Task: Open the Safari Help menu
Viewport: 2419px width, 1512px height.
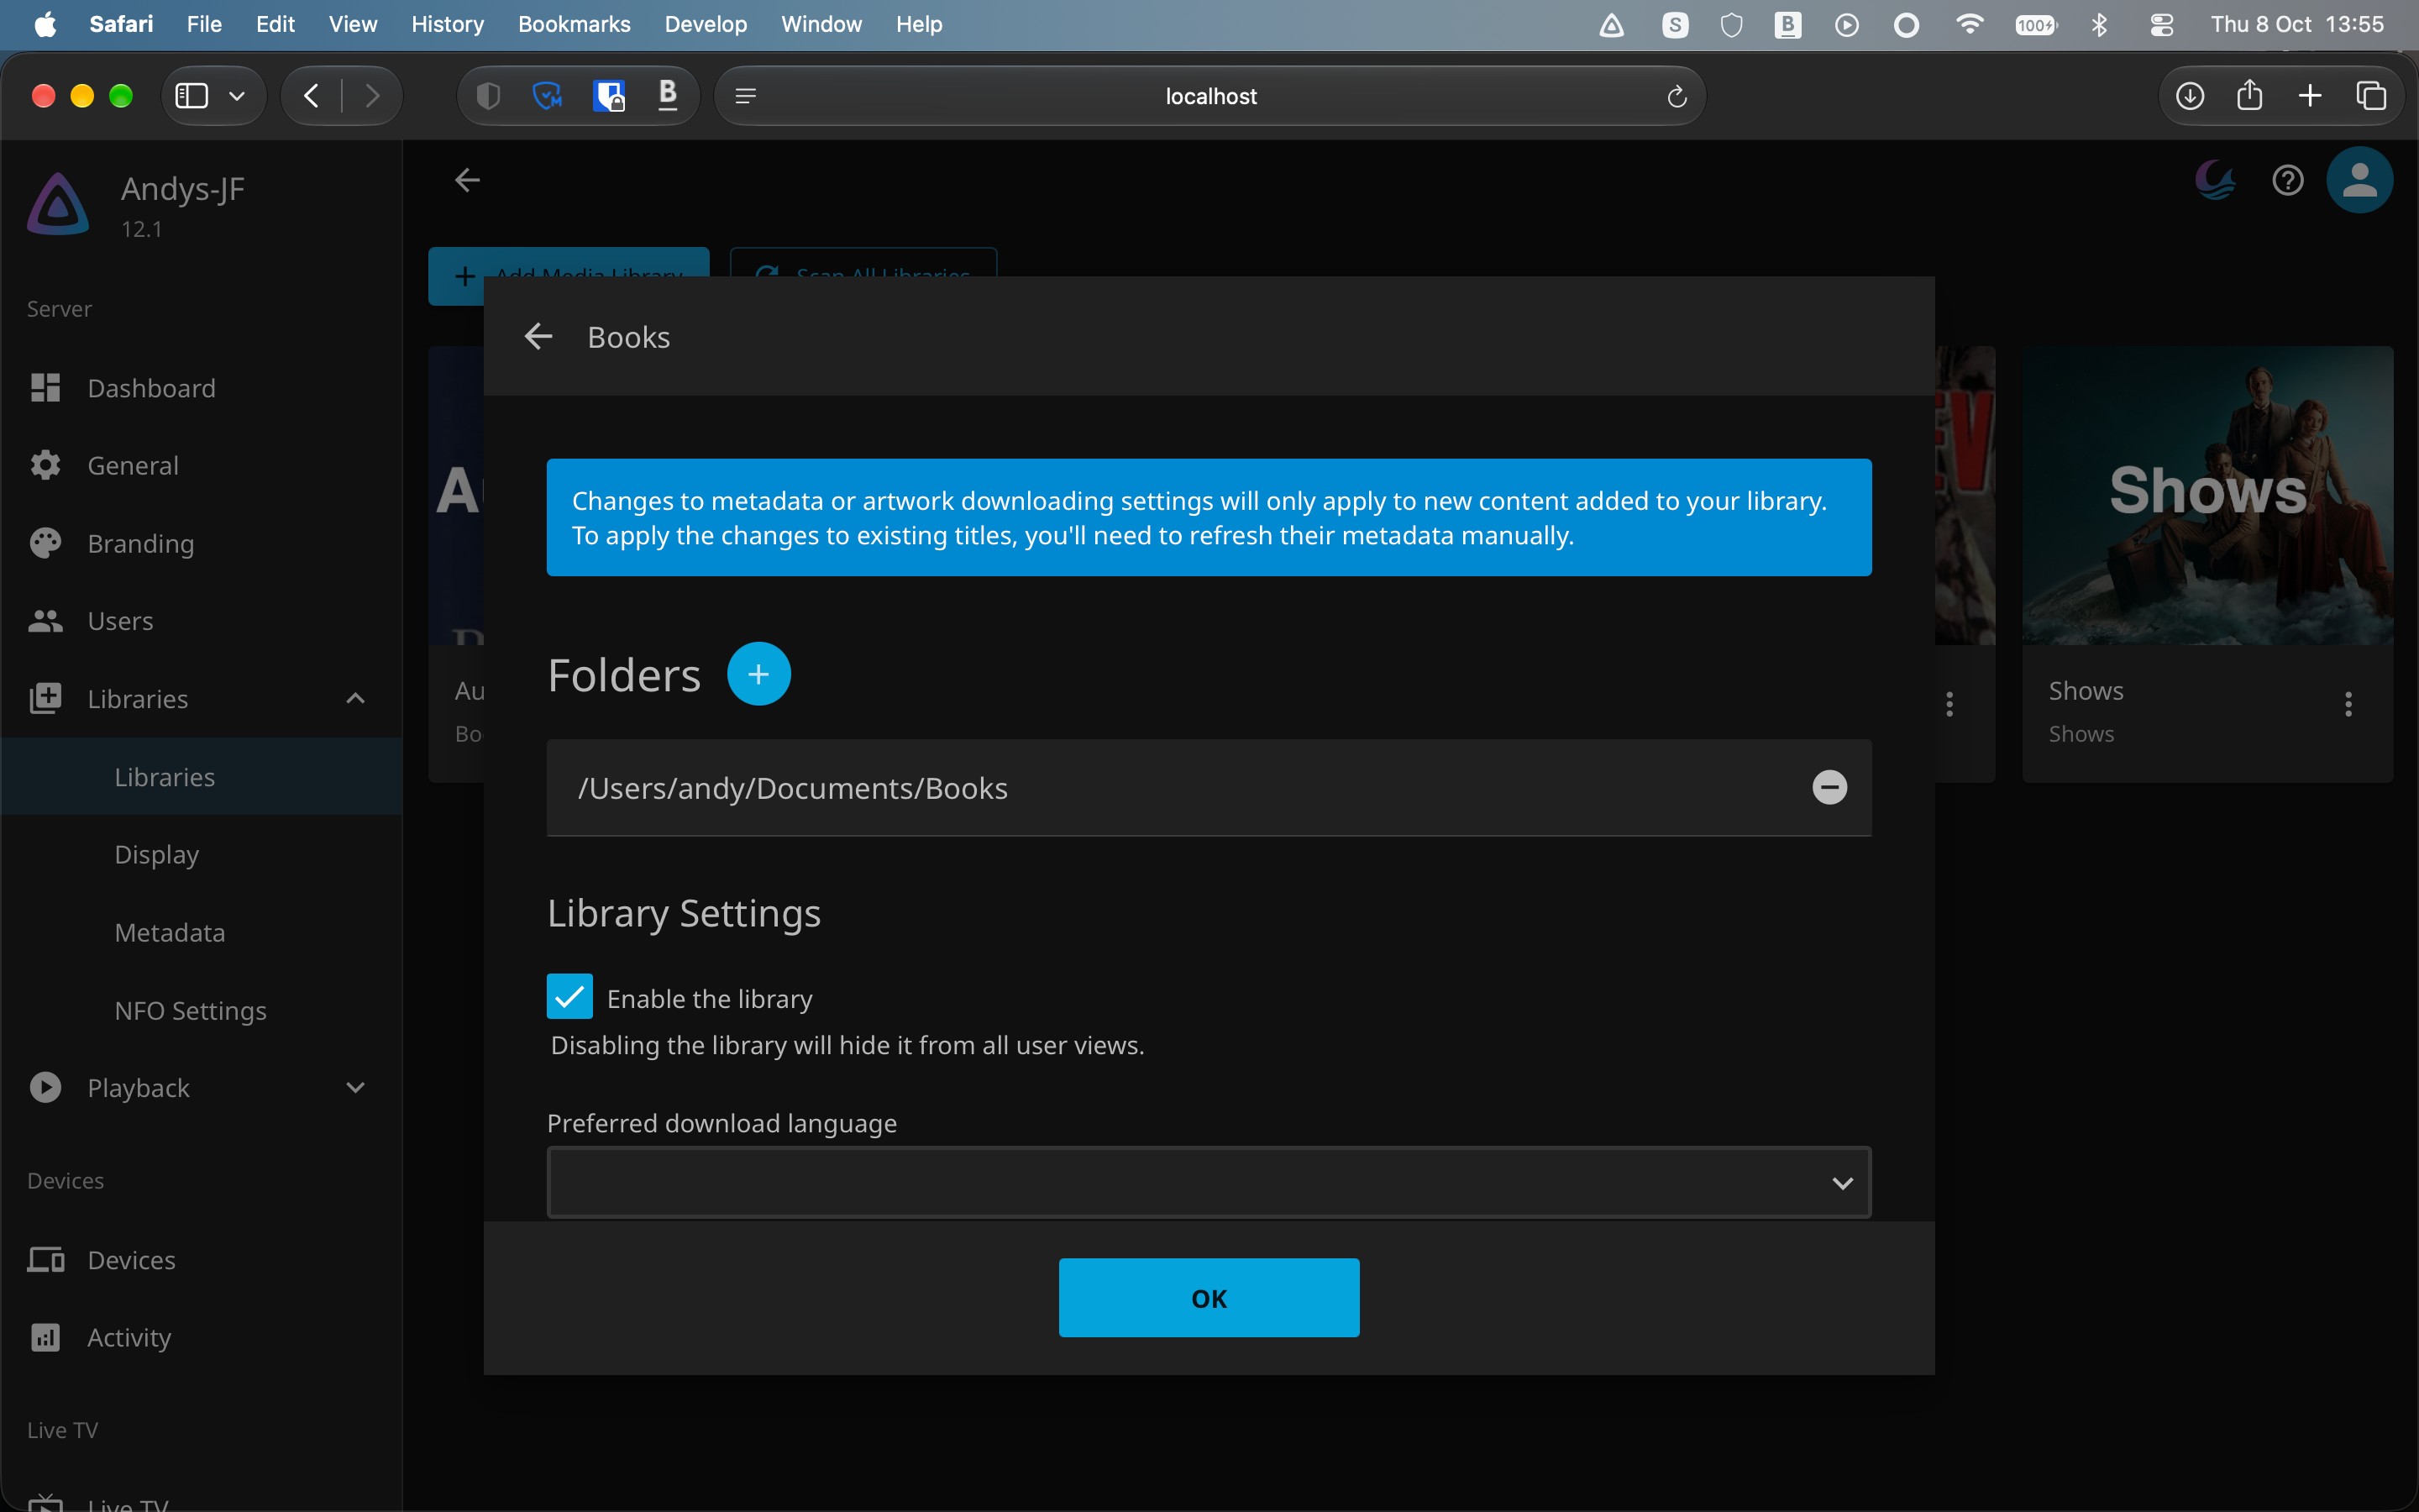Action: 919,25
